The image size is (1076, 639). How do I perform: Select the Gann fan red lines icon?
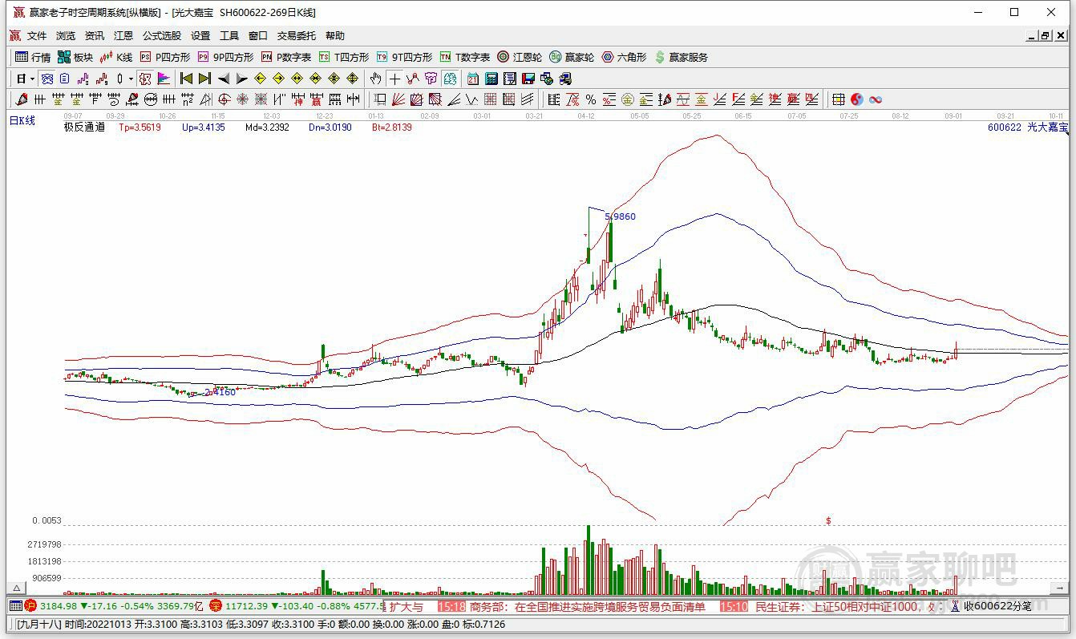click(x=398, y=99)
